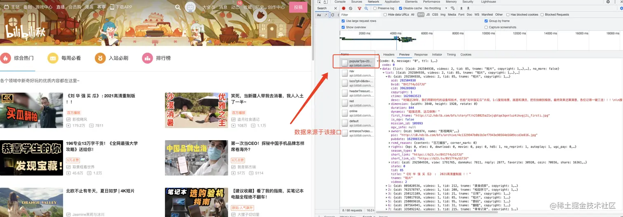Click the bilibili search magnifier icon

click(178, 7)
